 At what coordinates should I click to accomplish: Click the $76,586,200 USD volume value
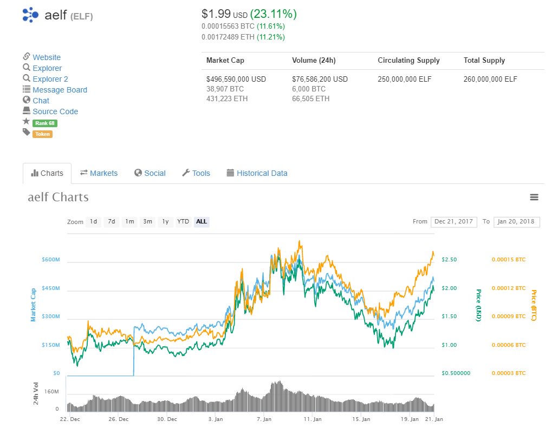320,80
